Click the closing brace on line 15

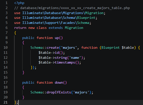point(23,73)
